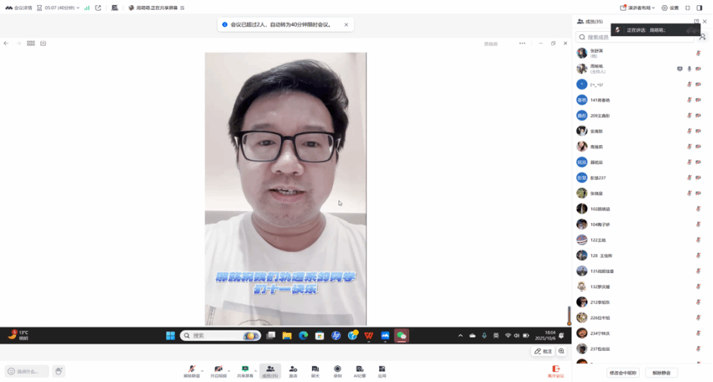Click the 搜索成员 member search field
This screenshot has height=382, width=713.
click(x=598, y=37)
